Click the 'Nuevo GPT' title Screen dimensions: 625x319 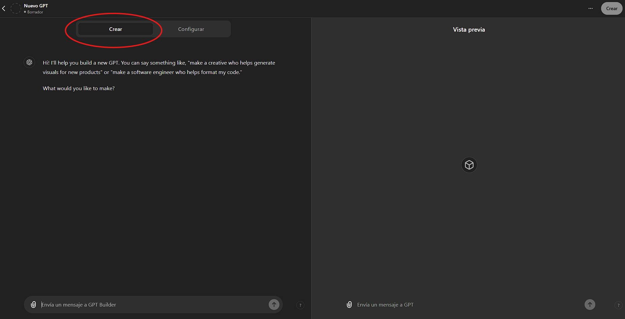coord(36,6)
